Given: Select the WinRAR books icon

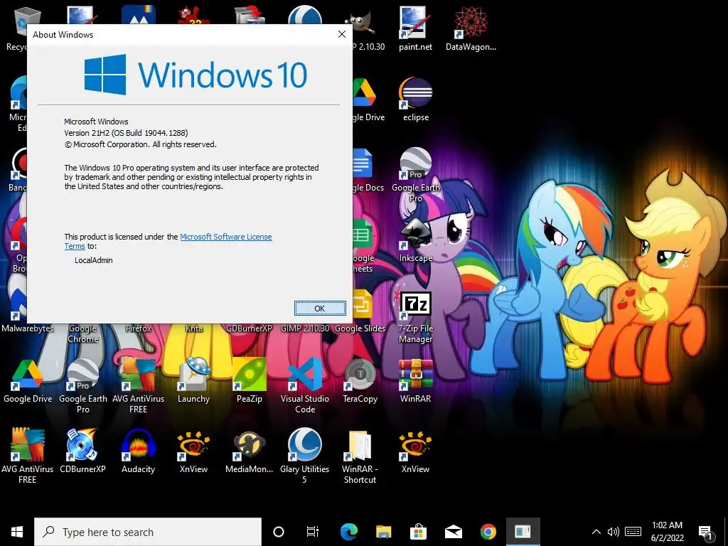Looking at the screenshot, I should tap(415, 380).
